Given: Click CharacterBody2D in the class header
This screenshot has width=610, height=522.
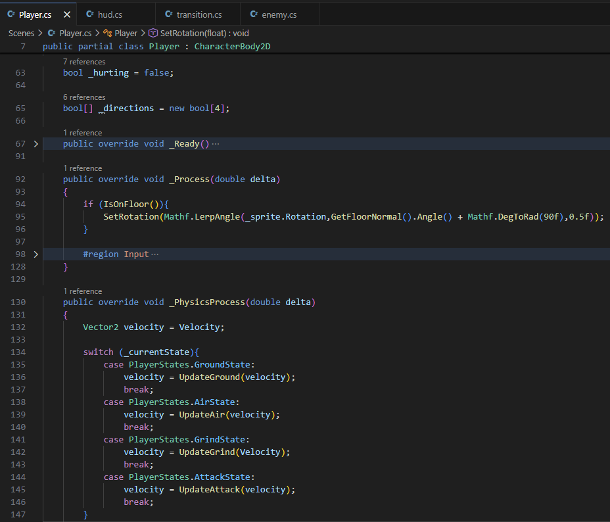Looking at the screenshot, I should pyautogui.click(x=232, y=46).
